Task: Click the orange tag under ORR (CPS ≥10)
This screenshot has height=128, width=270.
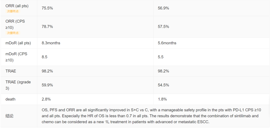Action: tap(13, 33)
